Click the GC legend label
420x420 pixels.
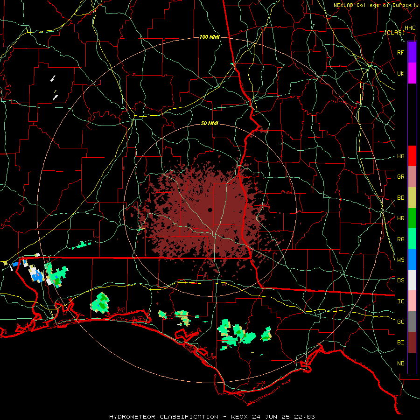400,322
